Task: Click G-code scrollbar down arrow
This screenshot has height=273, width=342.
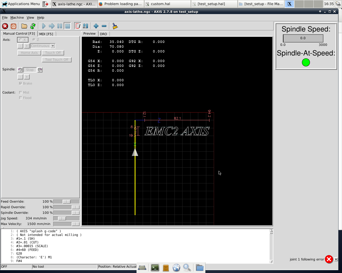Action: pos(271,262)
